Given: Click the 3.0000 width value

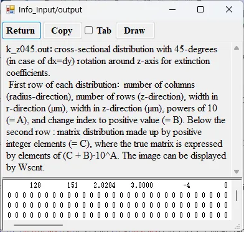Looking at the screenshot, I should point(142,185).
